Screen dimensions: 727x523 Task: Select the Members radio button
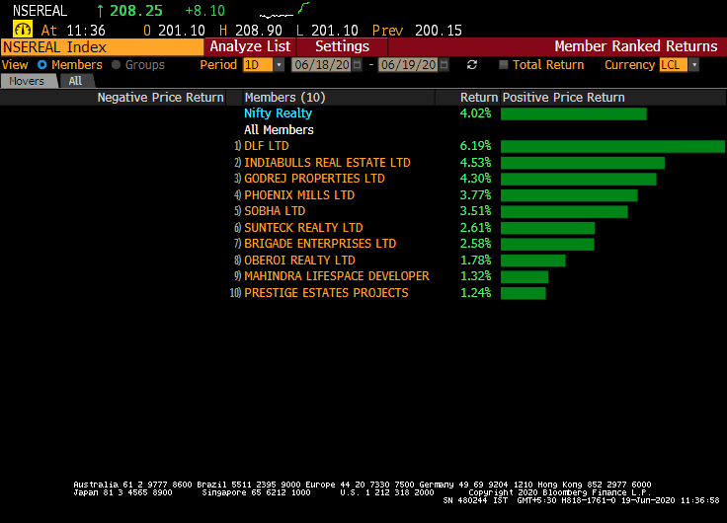pyautogui.click(x=42, y=65)
